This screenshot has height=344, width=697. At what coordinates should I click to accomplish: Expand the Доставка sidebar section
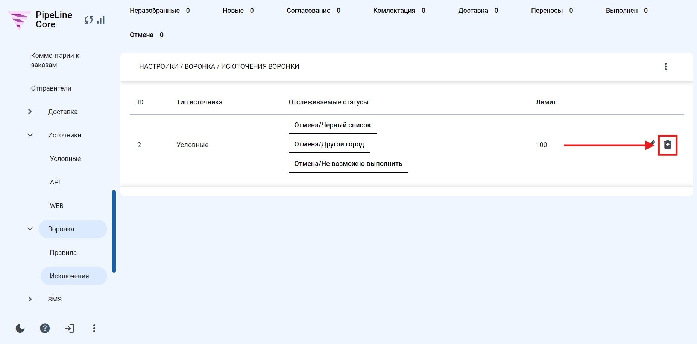click(30, 112)
